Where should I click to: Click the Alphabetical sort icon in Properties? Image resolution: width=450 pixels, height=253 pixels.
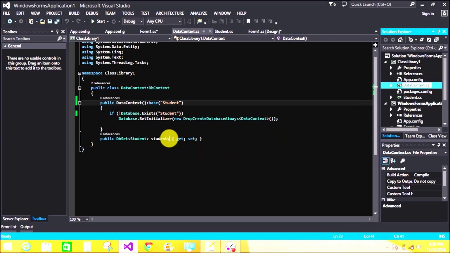click(393, 161)
